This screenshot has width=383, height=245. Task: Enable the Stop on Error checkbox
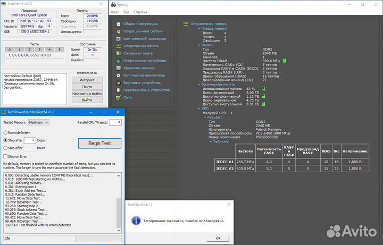coord(5,157)
